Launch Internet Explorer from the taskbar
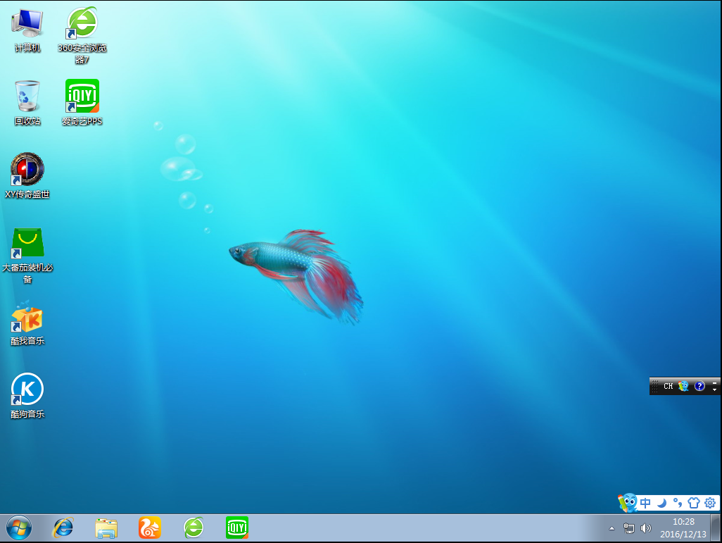722x543 pixels. (63, 528)
